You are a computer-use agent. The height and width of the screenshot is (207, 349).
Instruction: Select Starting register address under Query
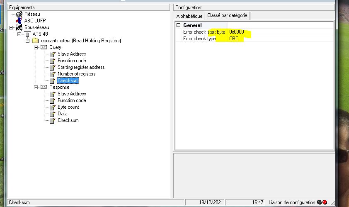(81, 67)
